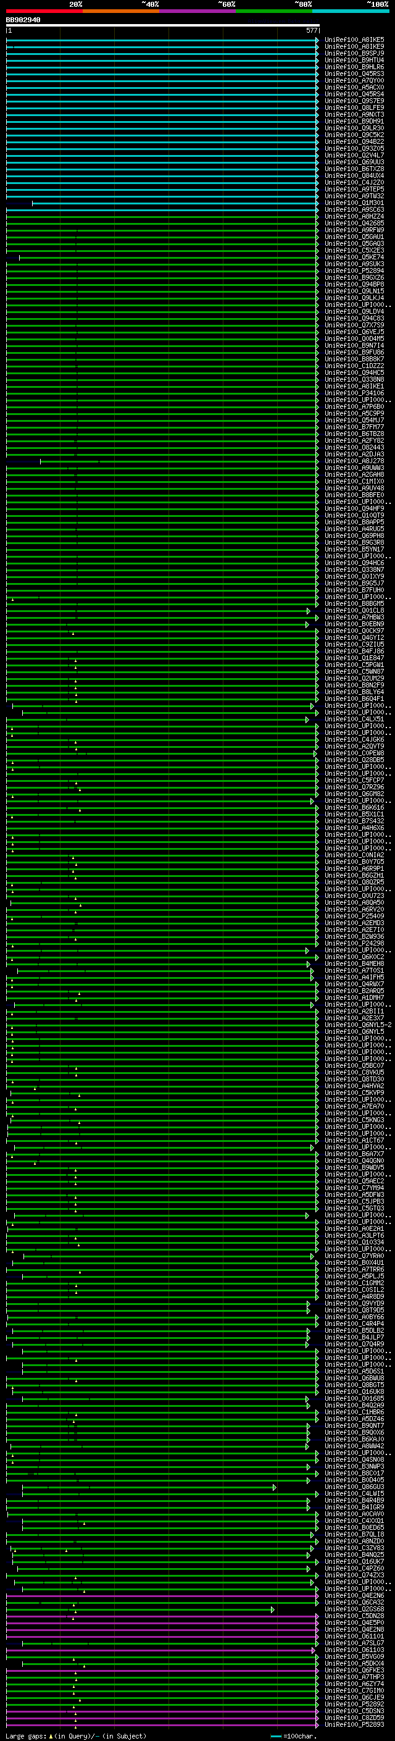Image resolution: width=395 pixels, height=1741 pixels.
Task: Click the cyan alignment bar of UniRef100_Q1M301
Action: 175,203
